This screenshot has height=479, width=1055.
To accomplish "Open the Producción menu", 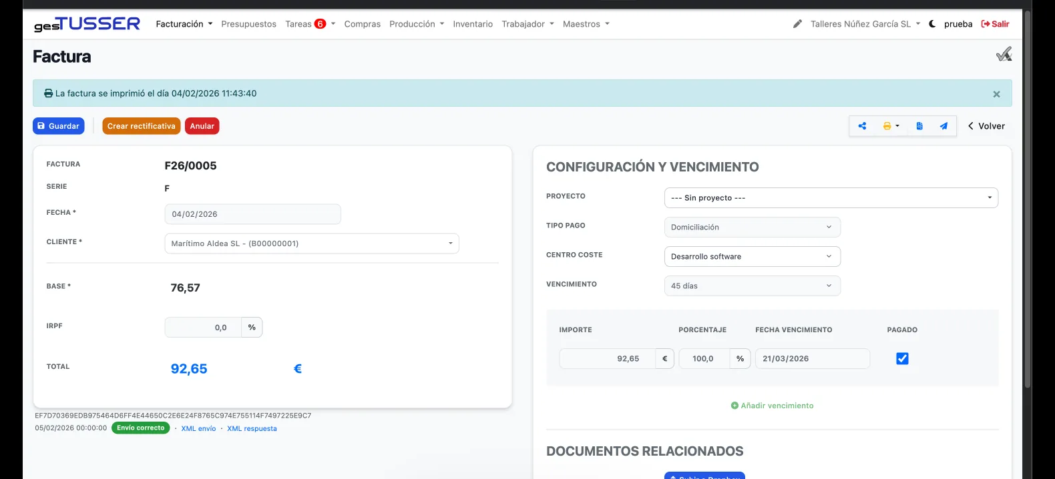I will (417, 24).
